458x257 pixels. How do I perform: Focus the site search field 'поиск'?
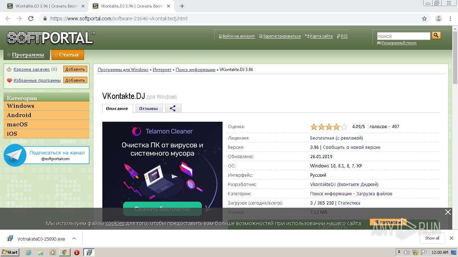[x=404, y=36]
